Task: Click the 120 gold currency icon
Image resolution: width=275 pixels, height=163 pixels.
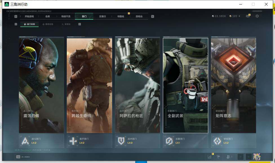Action: (230, 16)
